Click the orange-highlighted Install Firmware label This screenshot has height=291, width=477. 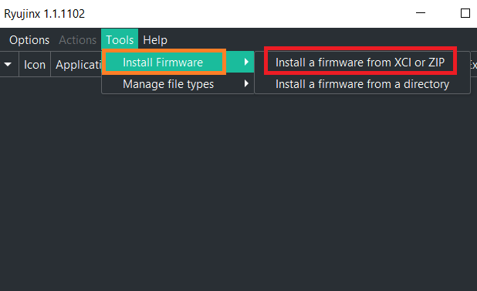pyautogui.click(x=163, y=63)
